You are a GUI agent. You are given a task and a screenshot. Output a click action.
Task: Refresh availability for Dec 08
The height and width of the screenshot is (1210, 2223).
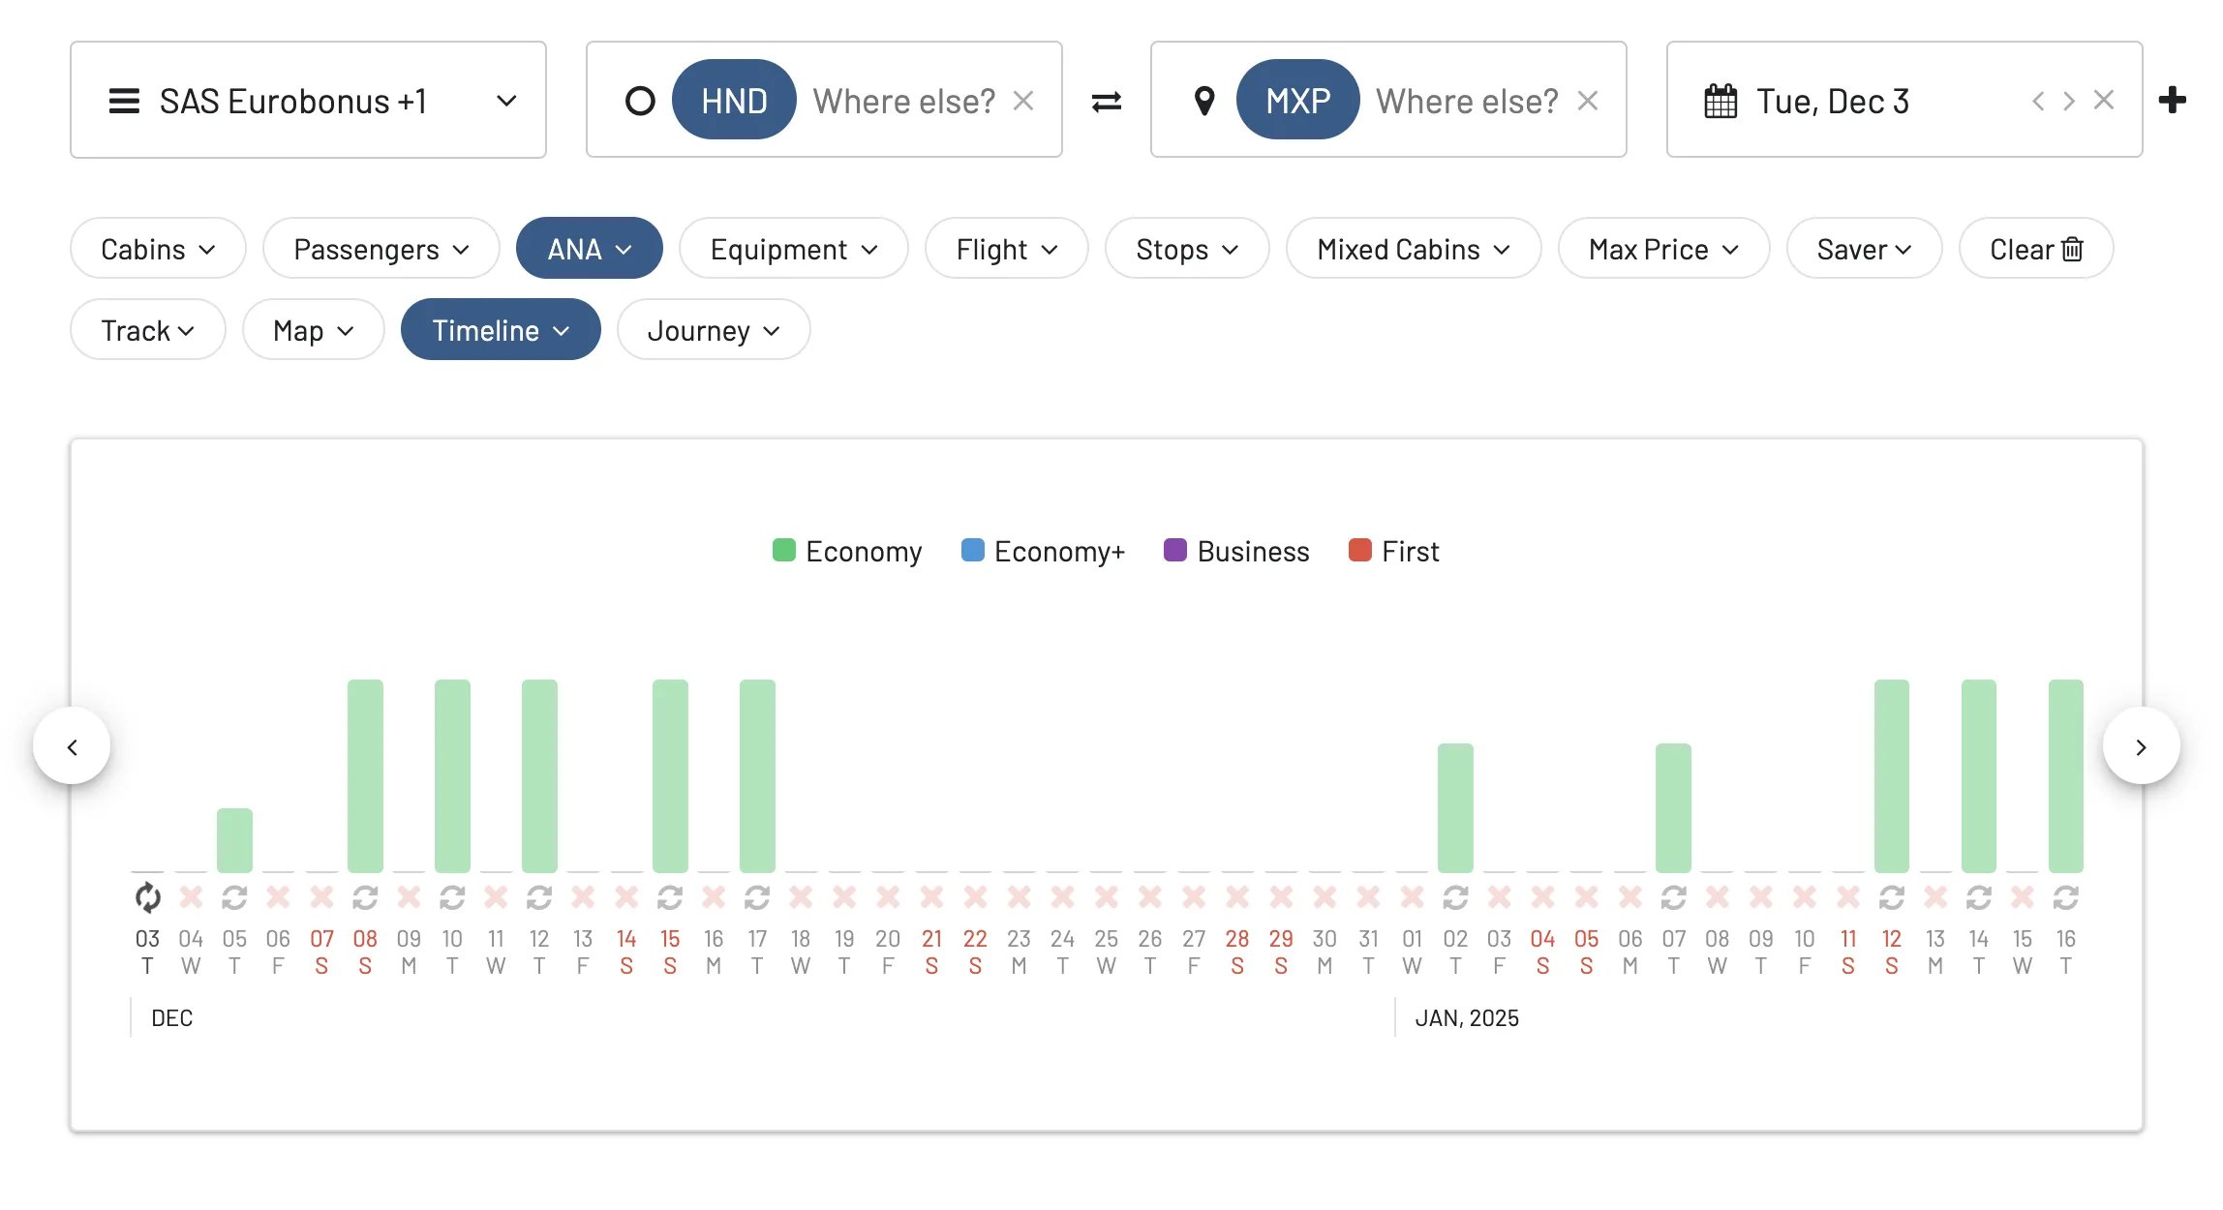tap(365, 897)
